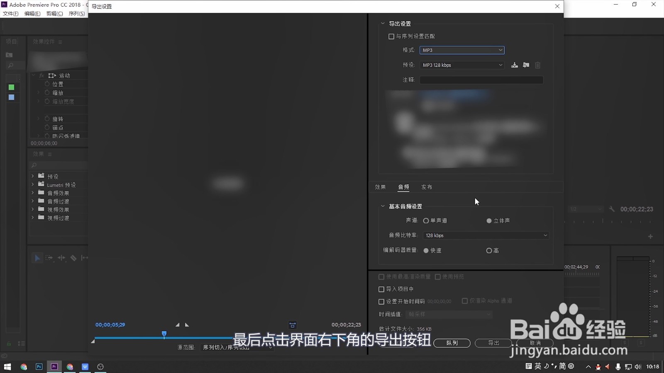Image resolution: width=664 pixels, height=373 pixels.
Task: Click the blue playhead on the preview timeline
Action: (x=164, y=334)
